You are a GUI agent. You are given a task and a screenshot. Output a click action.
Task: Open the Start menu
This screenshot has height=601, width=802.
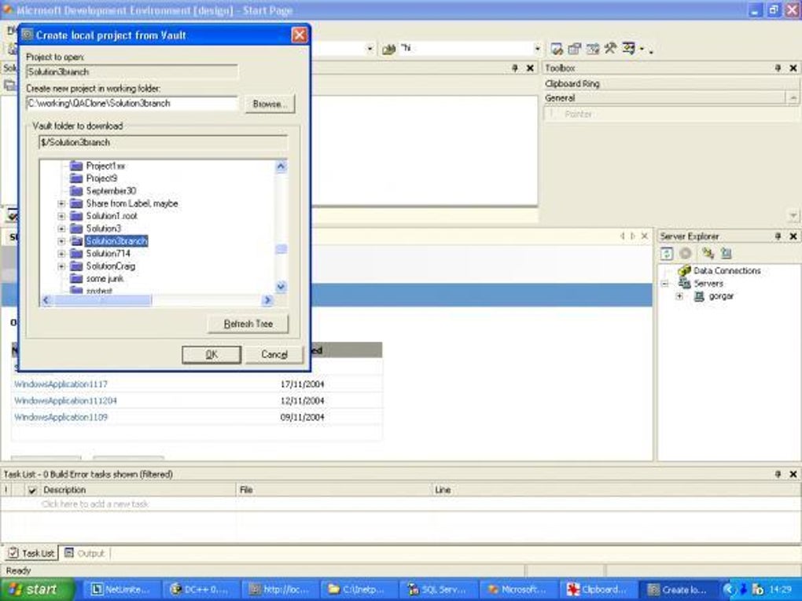point(31,589)
